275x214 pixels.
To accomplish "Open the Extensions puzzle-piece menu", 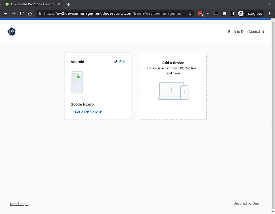I will click(224, 13).
